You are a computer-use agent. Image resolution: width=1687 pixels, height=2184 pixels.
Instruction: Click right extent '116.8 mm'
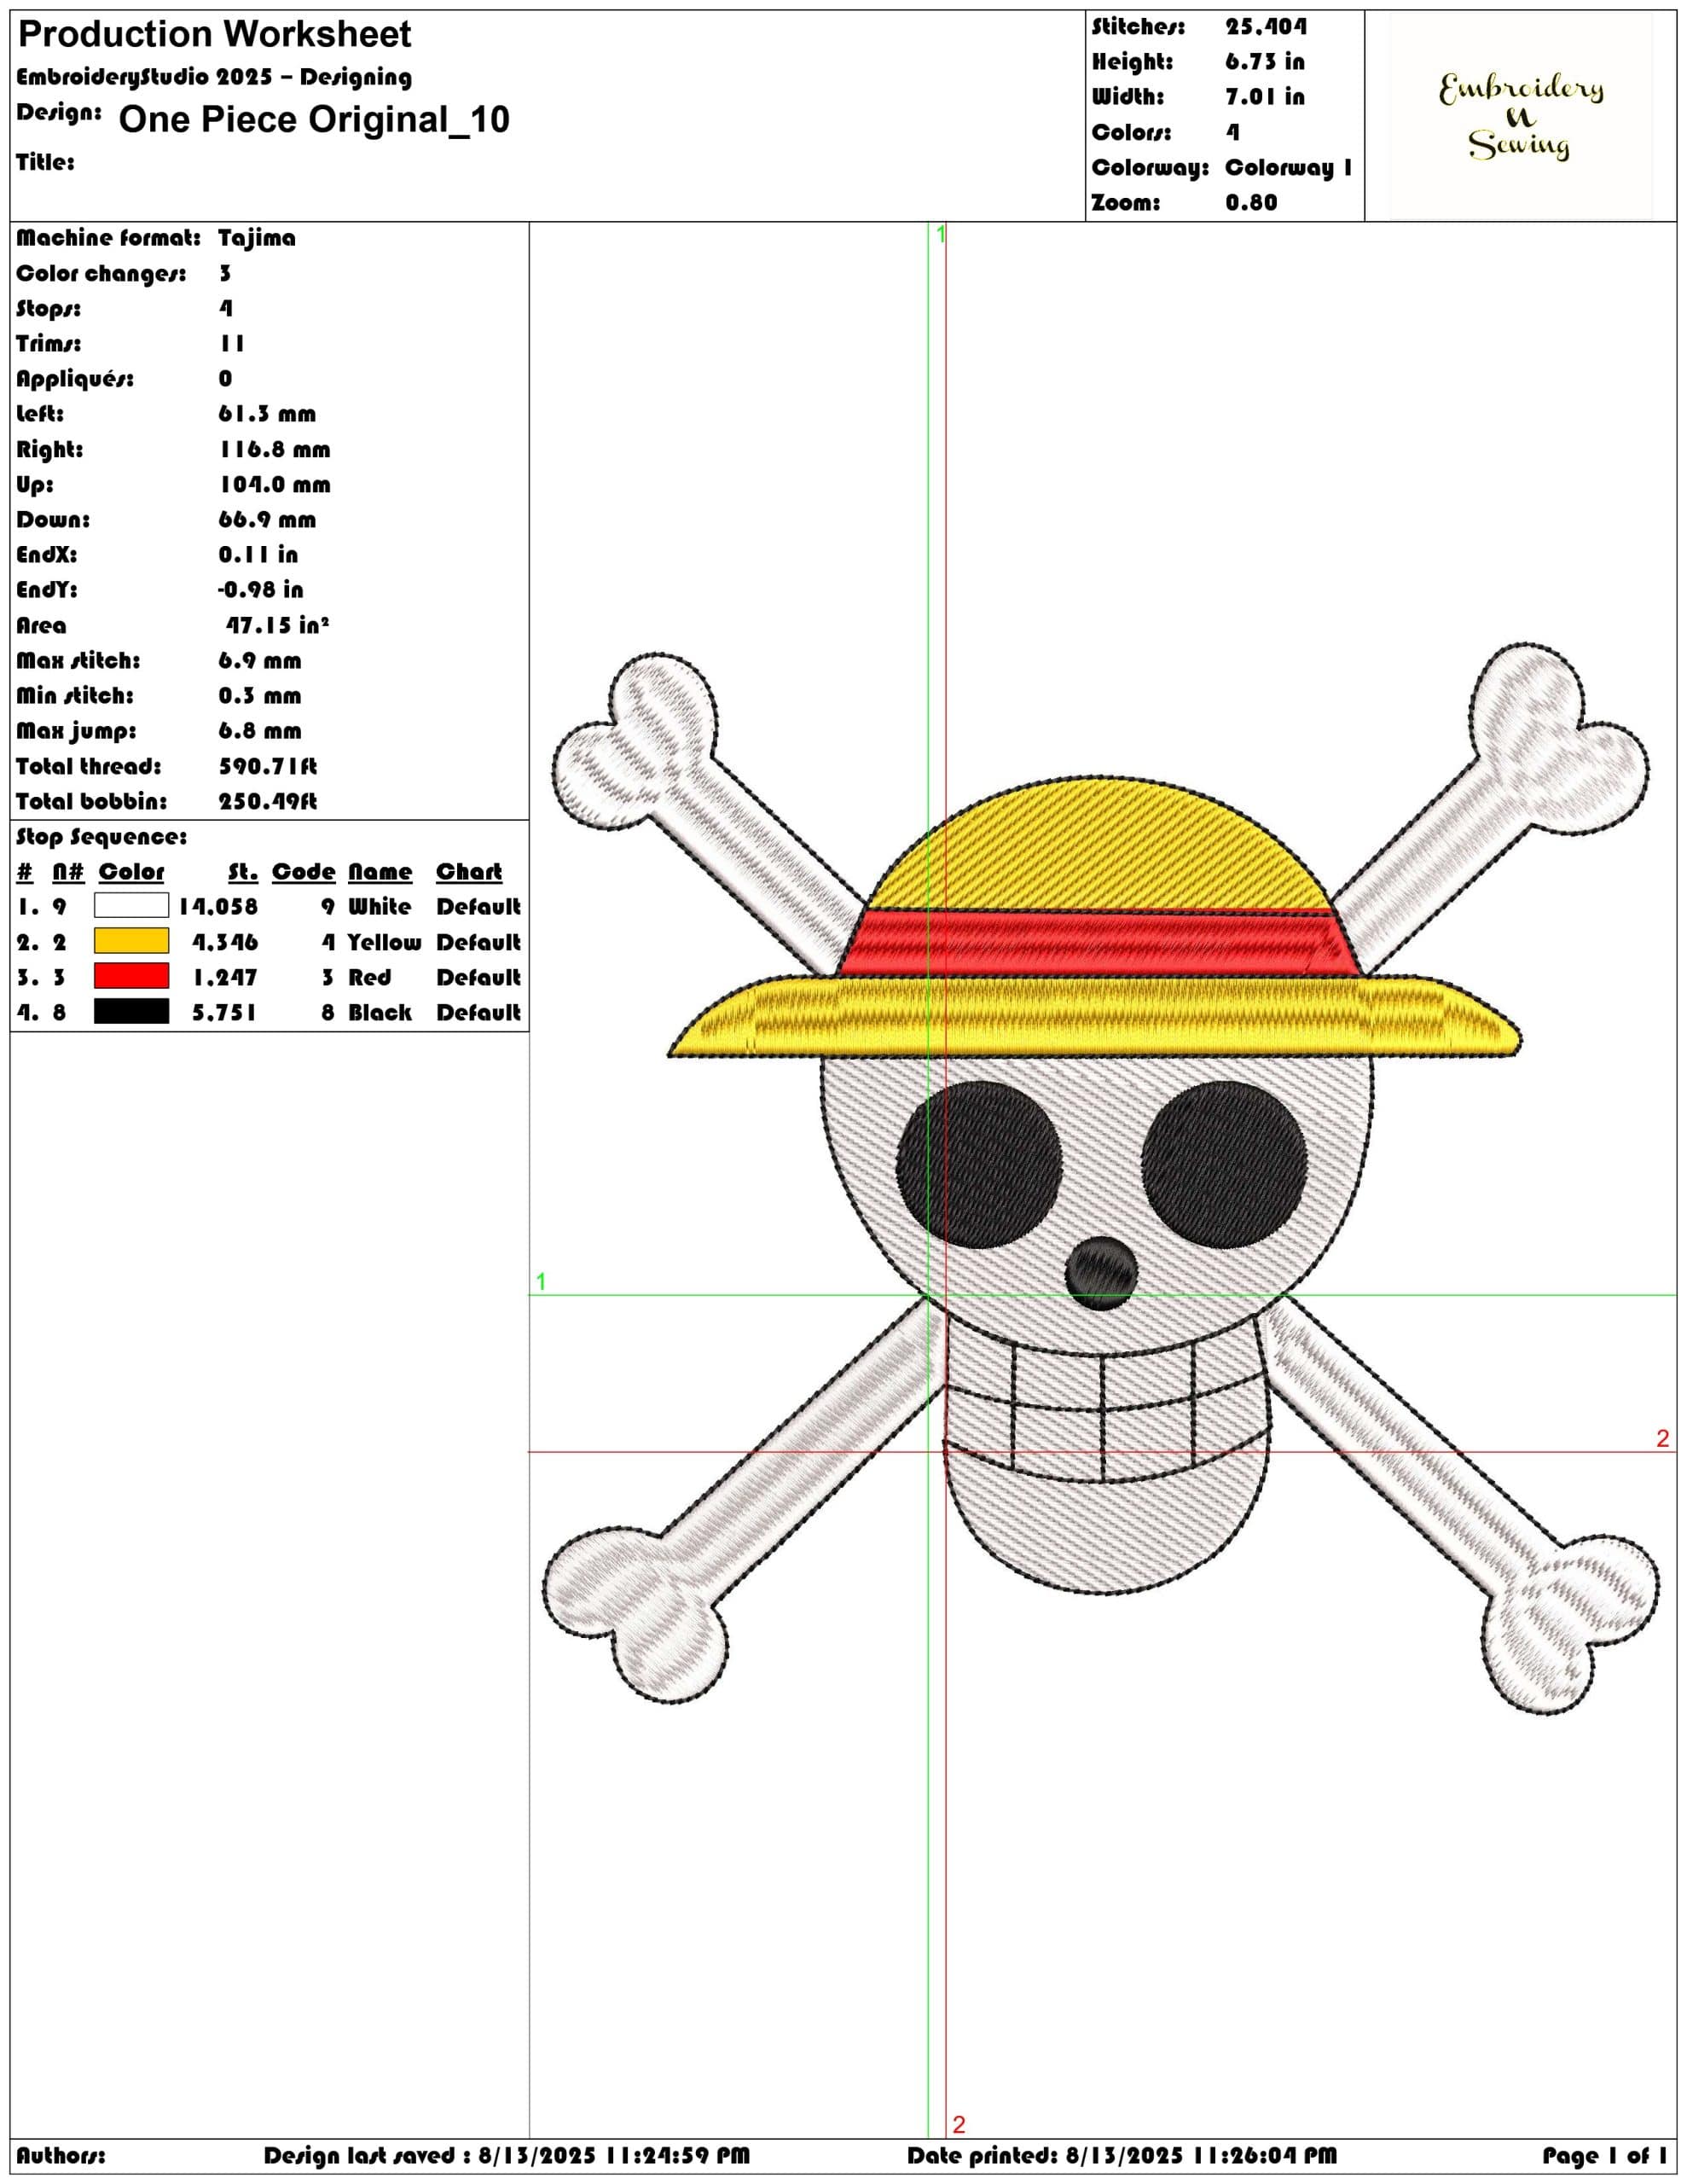click(x=275, y=450)
